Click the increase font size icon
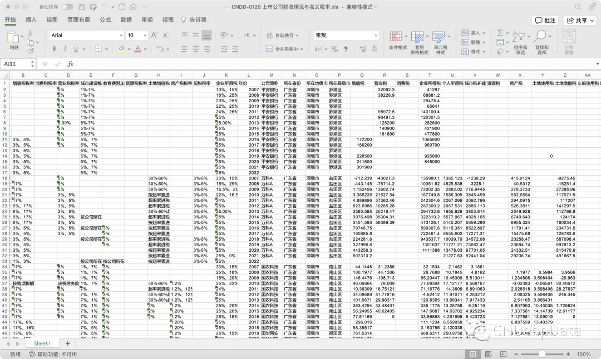Screen dimensions: 601x359 pyautogui.click(x=154, y=35)
